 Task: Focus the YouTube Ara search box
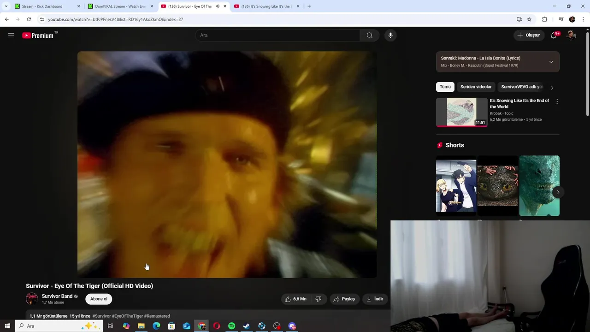point(278,36)
